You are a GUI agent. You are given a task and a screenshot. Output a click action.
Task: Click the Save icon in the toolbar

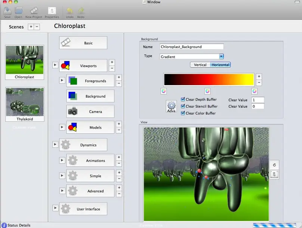point(7,11)
